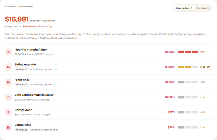Click '$35,483 actual vs $27,000 budget' text
217x140 pixels.
coord(34,54)
